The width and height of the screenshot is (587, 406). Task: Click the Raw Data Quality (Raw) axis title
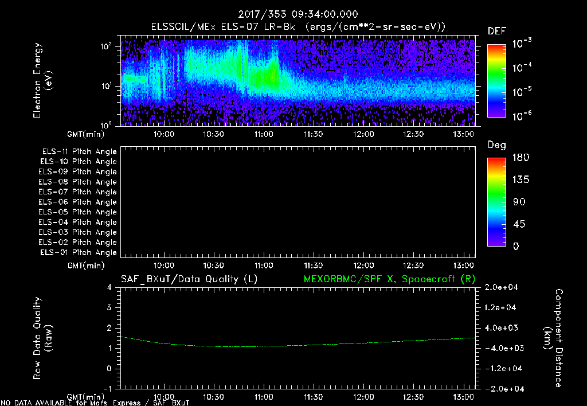point(42,338)
